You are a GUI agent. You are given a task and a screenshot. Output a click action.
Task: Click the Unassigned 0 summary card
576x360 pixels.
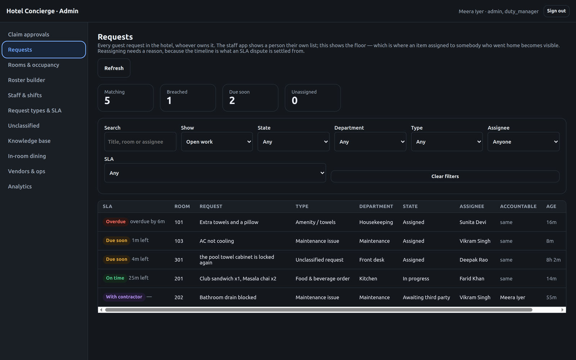pos(312,98)
